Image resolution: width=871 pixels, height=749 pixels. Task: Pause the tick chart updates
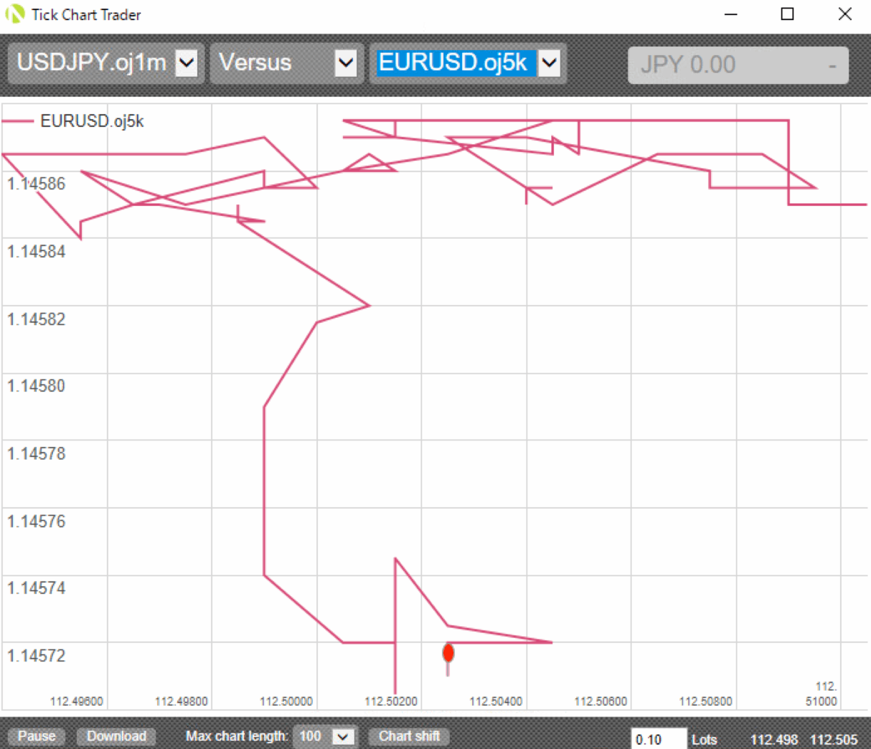pyautogui.click(x=37, y=737)
